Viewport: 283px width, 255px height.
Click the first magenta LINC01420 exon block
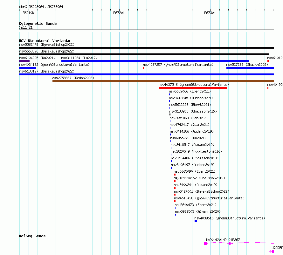205,244
